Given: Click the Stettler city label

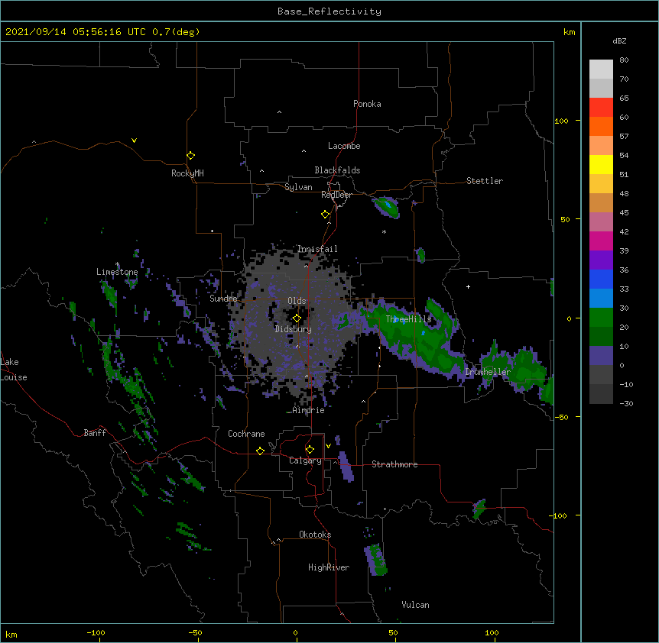Looking at the screenshot, I should pyautogui.click(x=485, y=181).
